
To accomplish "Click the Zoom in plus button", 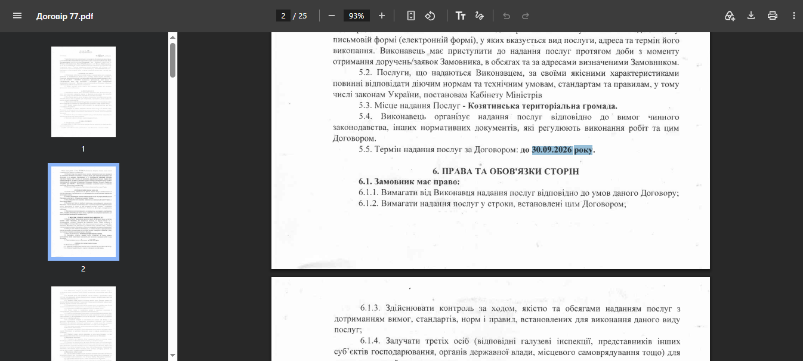I will click(x=382, y=16).
